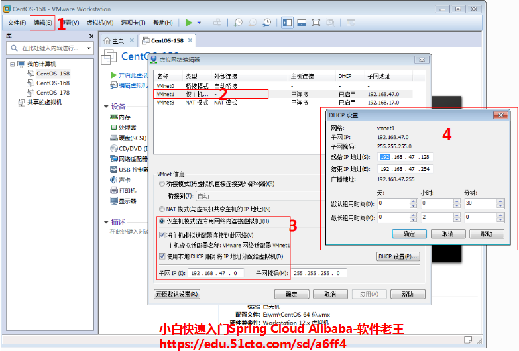Select CentOS-168 in the library tree
519x351 pixels.
point(49,83)
